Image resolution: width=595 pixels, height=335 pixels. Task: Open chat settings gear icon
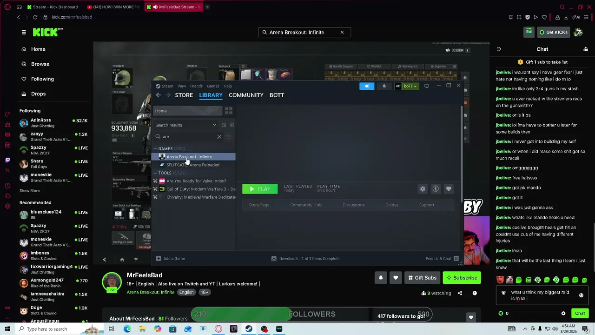pyautogui.click(x=563, y=314)
